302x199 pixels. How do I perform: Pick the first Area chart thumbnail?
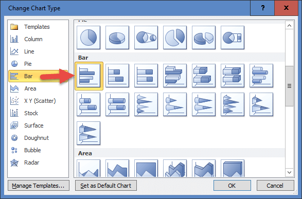point(88,168)
